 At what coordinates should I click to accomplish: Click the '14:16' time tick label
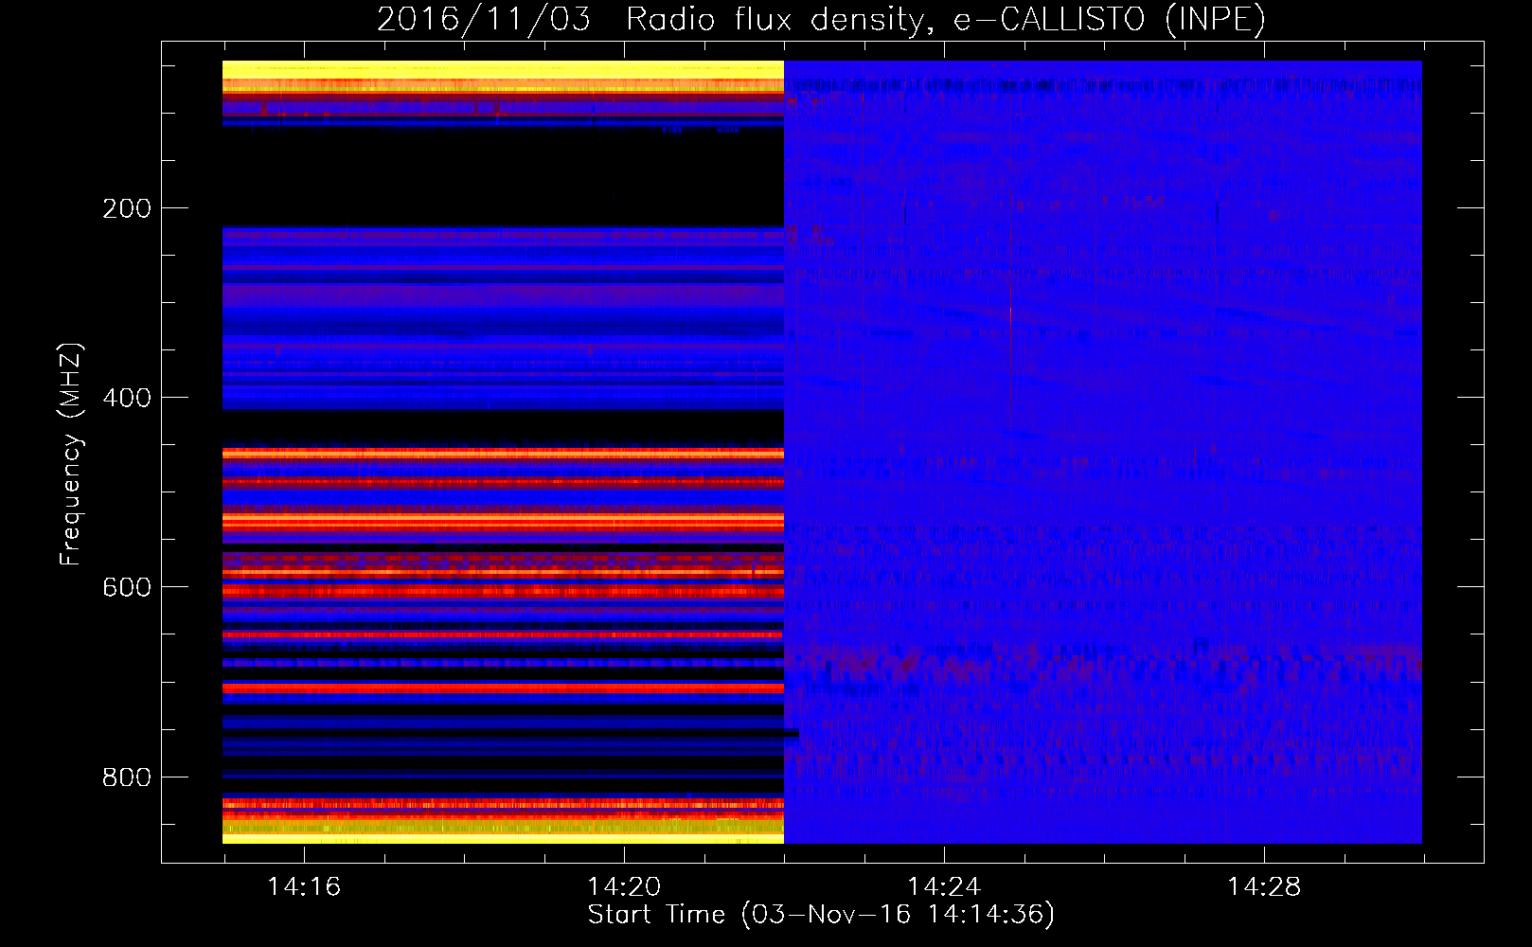click(304, 886)
